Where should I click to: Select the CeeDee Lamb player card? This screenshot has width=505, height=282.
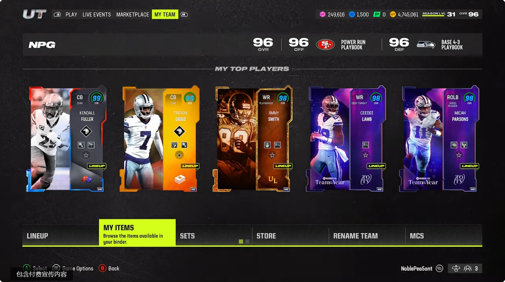point(346,139)
